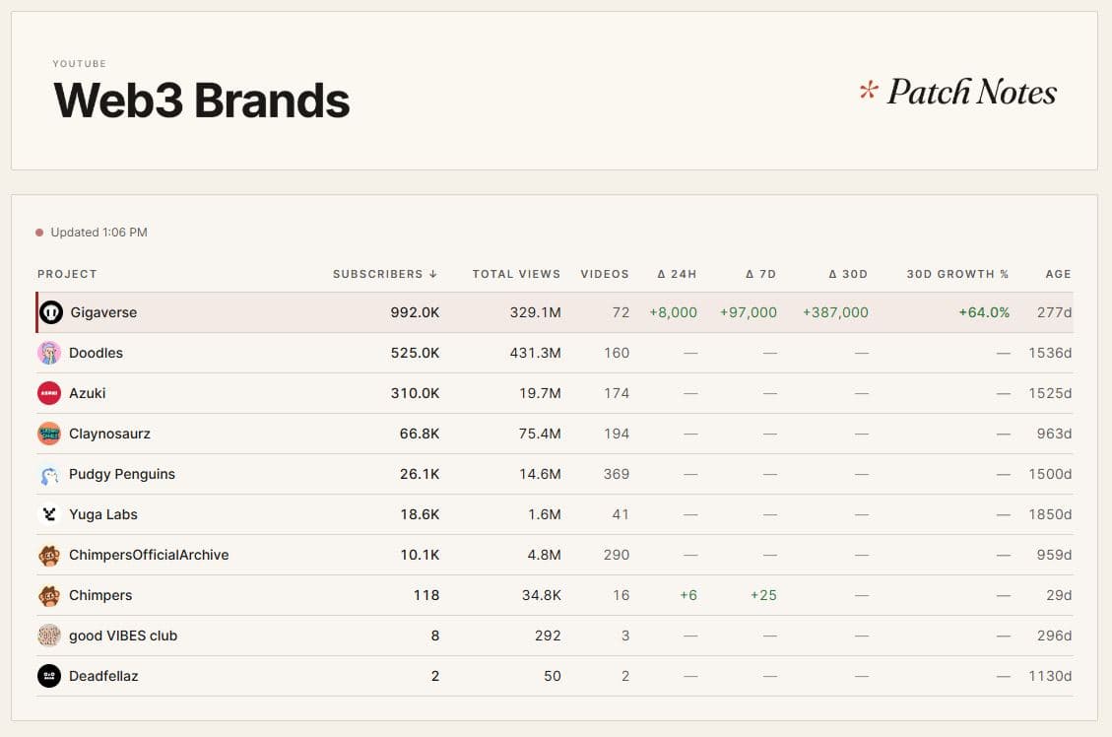Click Gigaverse growth value +64.0%
Screen dimensions: 1112x737
[984, 312]
